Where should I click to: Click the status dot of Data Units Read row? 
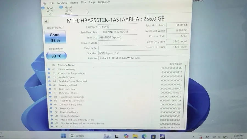[x=50, y=89]
